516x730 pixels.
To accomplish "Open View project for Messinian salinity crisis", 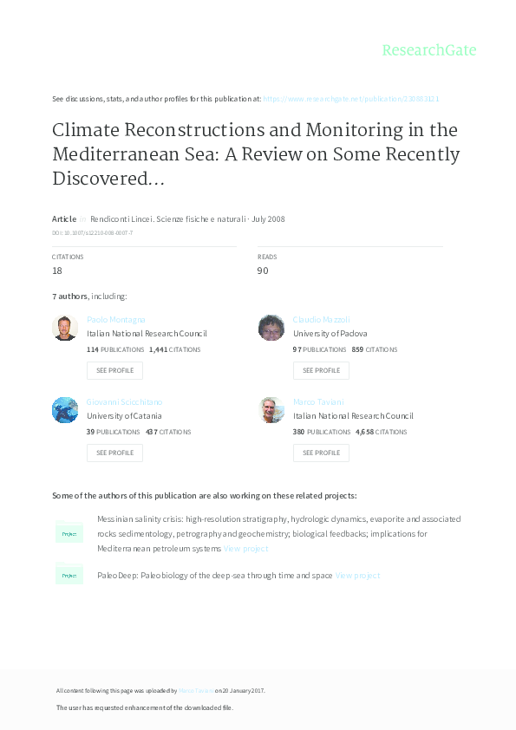I will [x=247, y=546].
